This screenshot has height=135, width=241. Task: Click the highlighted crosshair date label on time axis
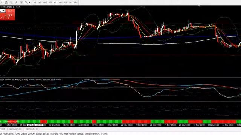pos(35,125)
